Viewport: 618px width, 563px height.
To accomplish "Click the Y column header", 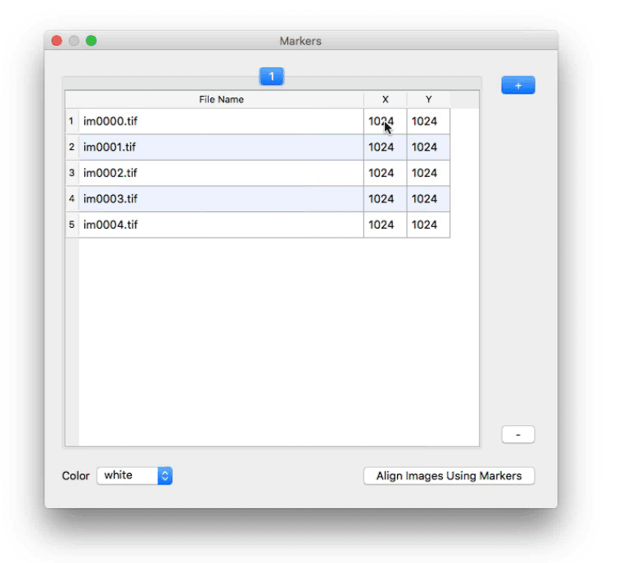I will [428, 100].
